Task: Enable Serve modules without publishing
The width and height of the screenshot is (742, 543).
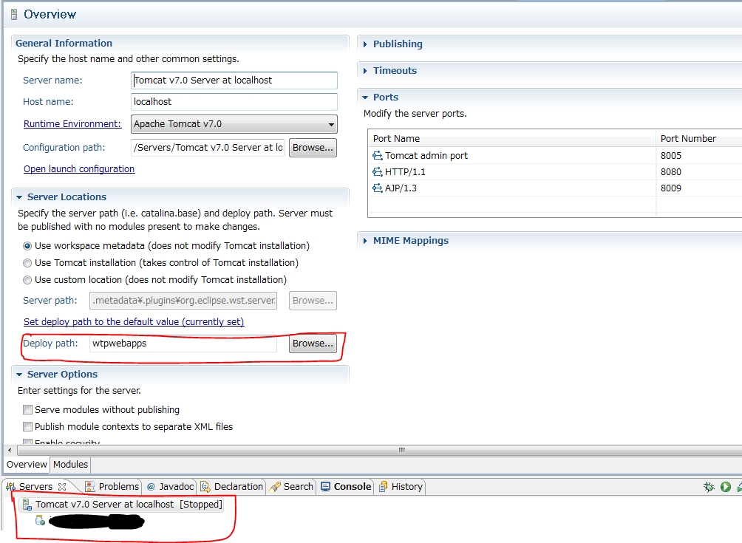Action: (28, 409)
